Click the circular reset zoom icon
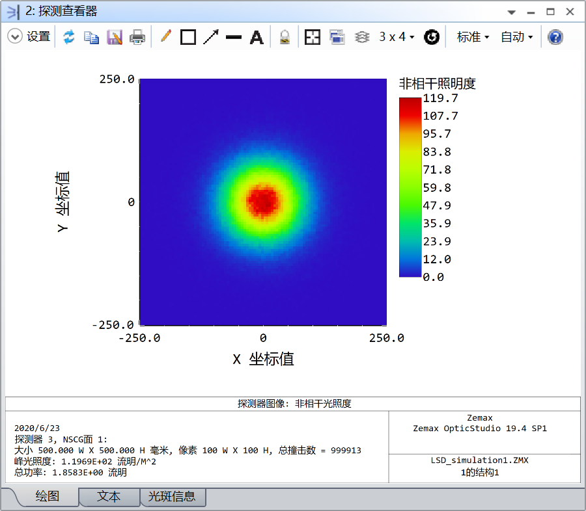Image resolution: width=586 pixels, height=511 pixels. 432,37
